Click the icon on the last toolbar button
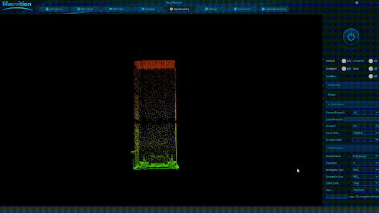The height and width of the screenshot is (213, 379). click(x=263, y=9)
